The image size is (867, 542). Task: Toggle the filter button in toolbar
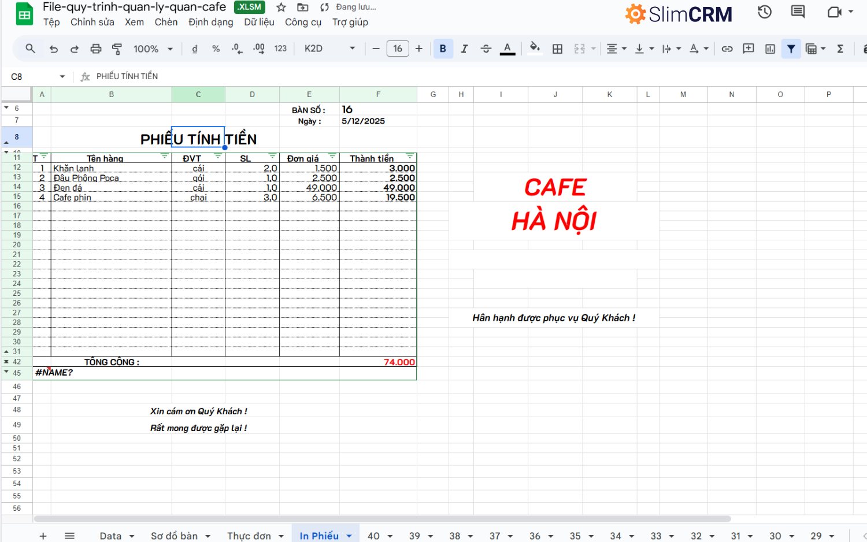click(791, 49)
